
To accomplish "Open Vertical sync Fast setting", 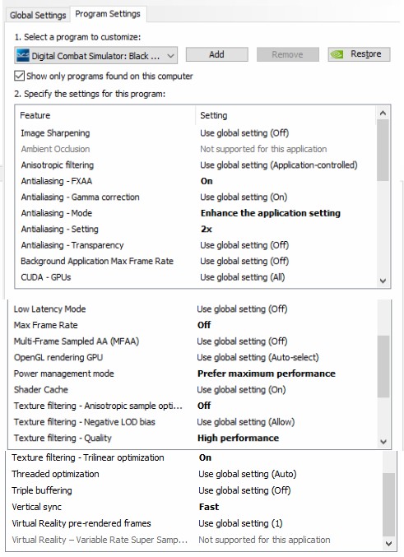I will pos(209,507).
